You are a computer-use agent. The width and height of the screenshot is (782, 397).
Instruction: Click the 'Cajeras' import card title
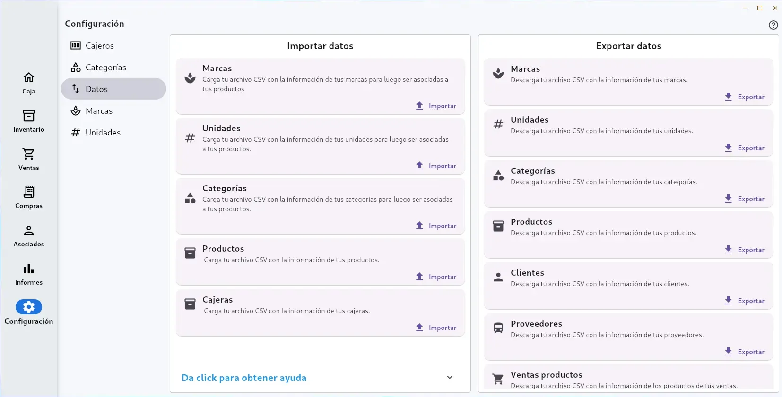217,300
